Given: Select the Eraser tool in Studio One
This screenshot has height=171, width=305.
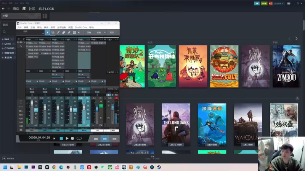Looking at the screenshot, I should pos(64,32).
